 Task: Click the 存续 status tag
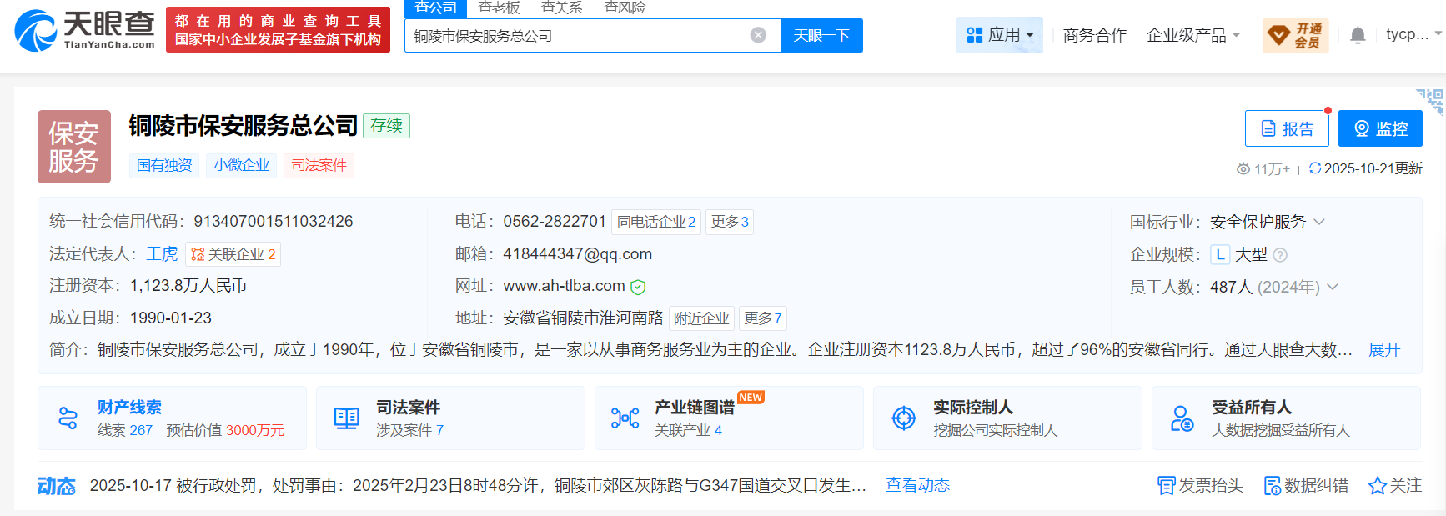(x=387, y=125)
